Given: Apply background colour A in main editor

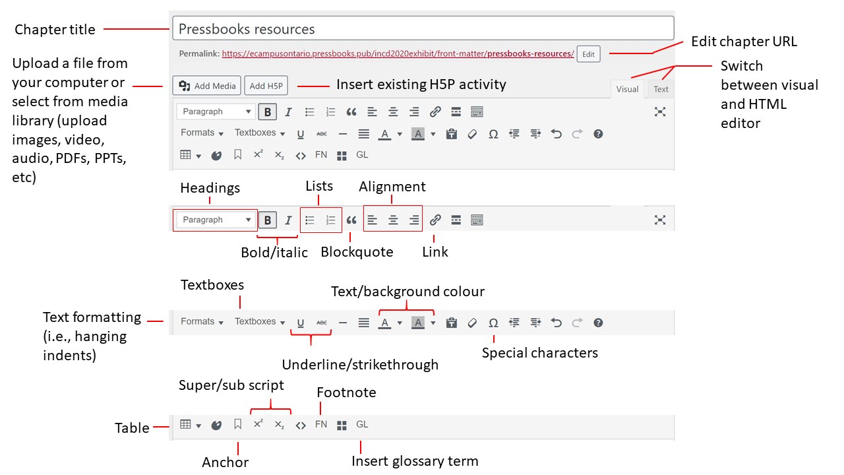Looking at the screenshot, I should (x=418, y=134).
